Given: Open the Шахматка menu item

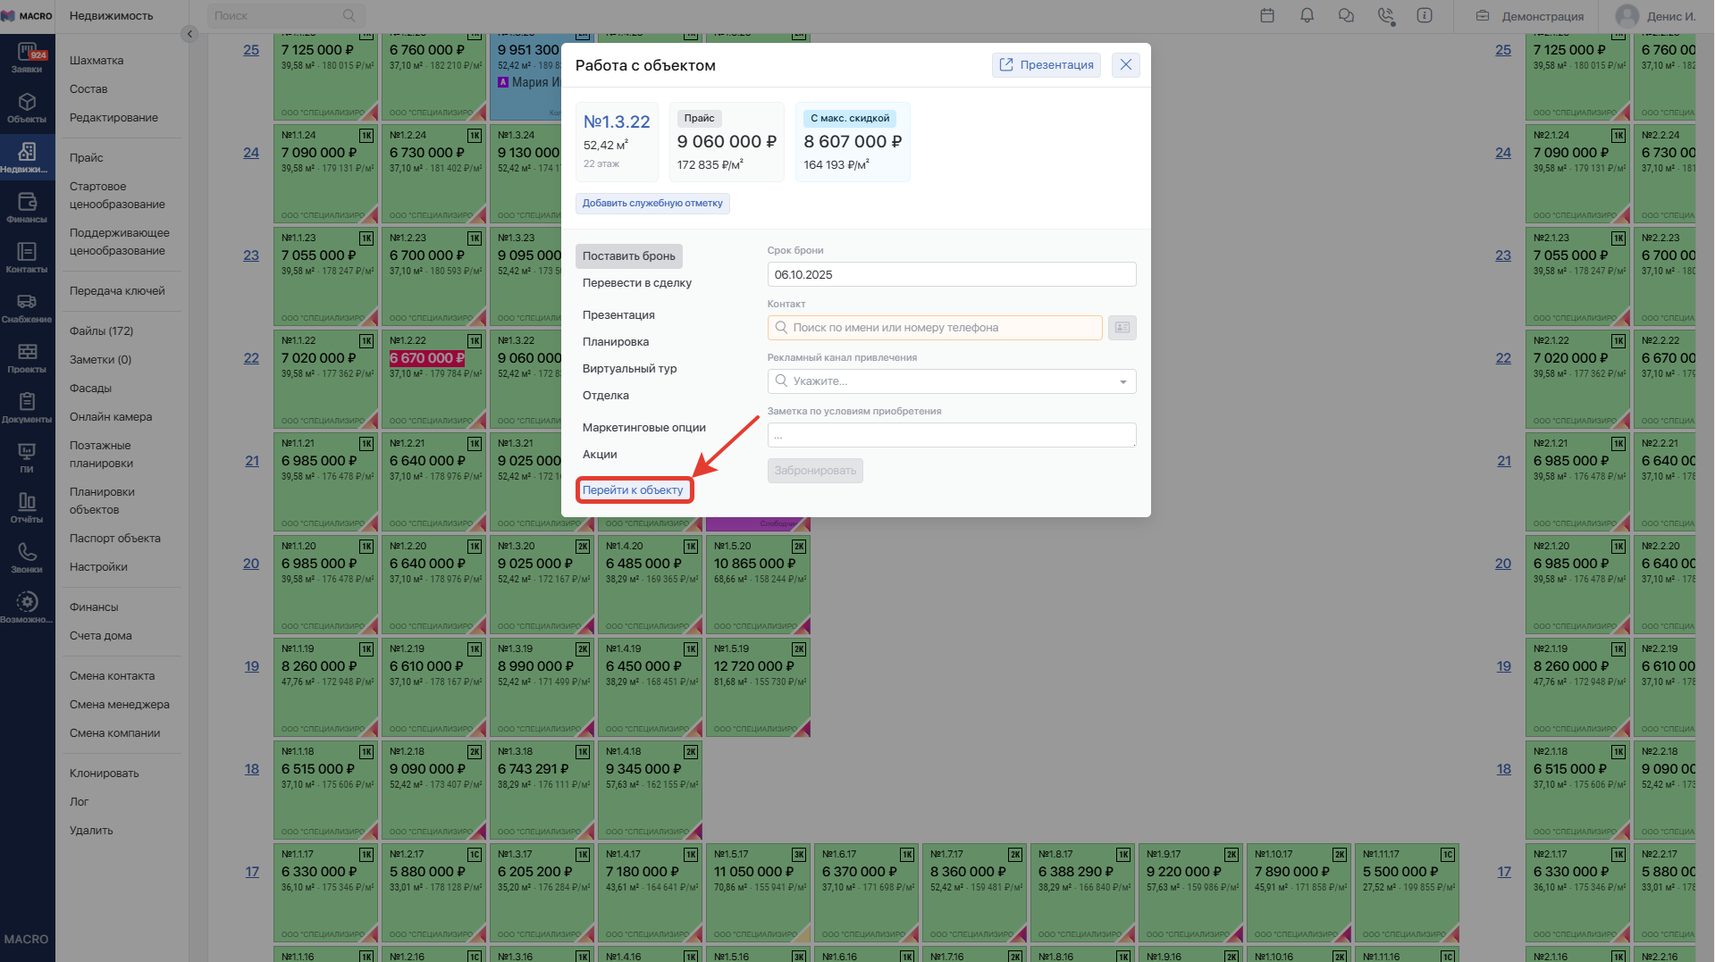Looking at the screenshot, I should pyautogui.click(x=97, y=61).
